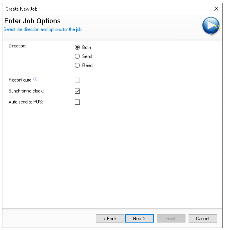Click the Direction label
This screenshot has width=225, height=230.
(18, 46)
